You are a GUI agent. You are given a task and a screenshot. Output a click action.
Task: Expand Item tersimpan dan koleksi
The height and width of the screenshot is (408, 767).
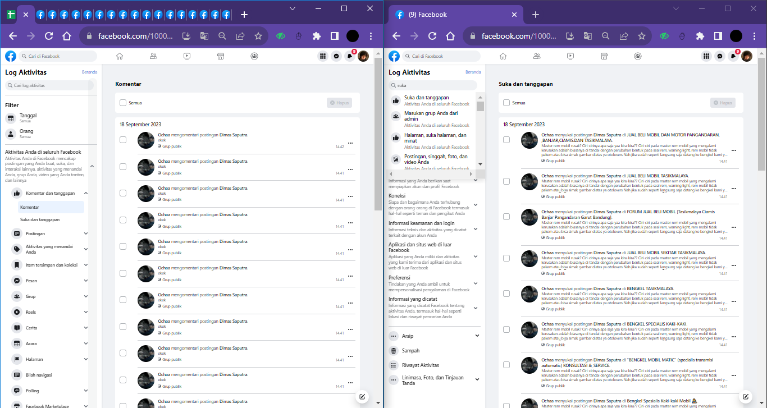(x=86, y=265)
